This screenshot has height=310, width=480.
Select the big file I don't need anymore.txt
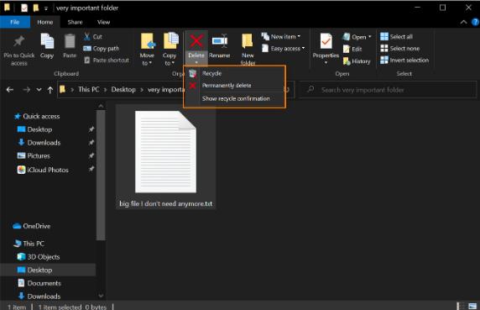click(x=166, y=157)
